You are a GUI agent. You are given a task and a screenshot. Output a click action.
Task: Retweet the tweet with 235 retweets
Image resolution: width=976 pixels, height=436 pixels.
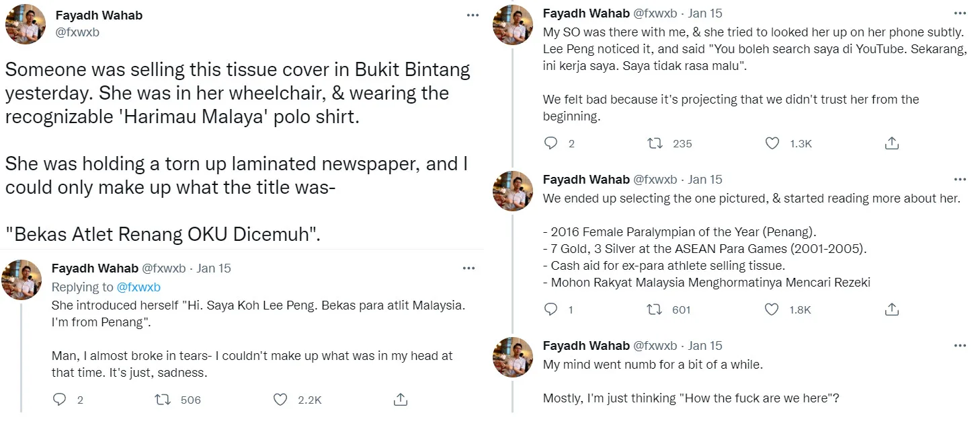(654, 143)
